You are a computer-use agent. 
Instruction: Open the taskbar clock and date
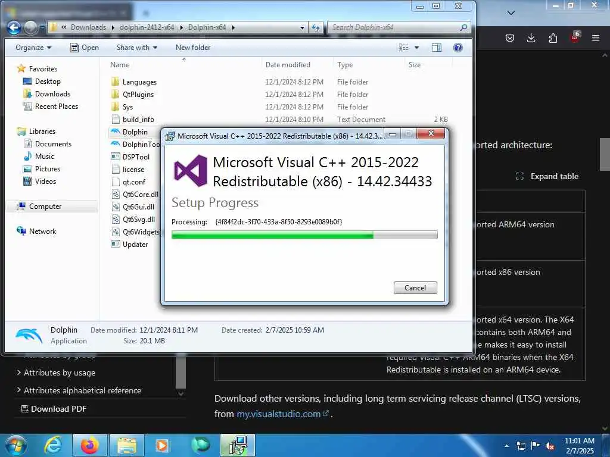[579, 446]
